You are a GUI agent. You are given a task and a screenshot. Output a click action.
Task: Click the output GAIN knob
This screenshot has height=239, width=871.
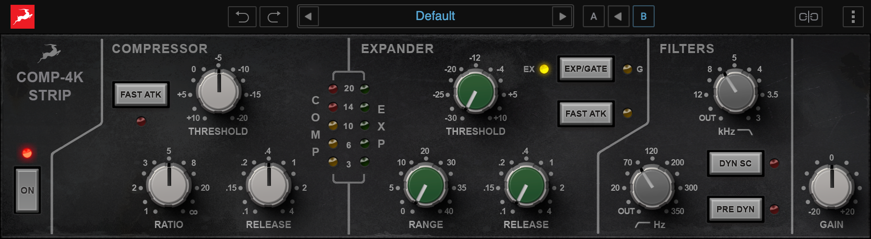click(831, 186)
